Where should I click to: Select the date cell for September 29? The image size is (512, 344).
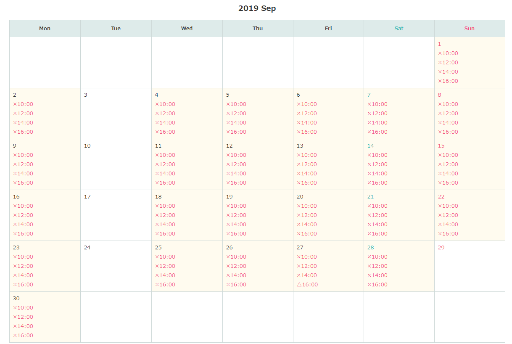469,266
